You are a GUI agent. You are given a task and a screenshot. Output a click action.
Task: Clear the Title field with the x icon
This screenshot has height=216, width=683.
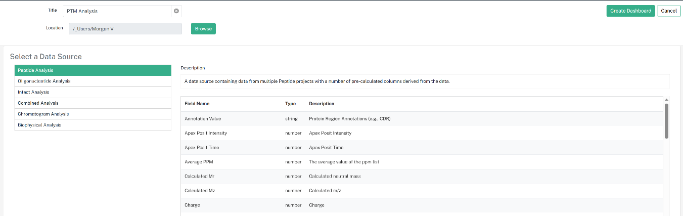pos(176,11)
